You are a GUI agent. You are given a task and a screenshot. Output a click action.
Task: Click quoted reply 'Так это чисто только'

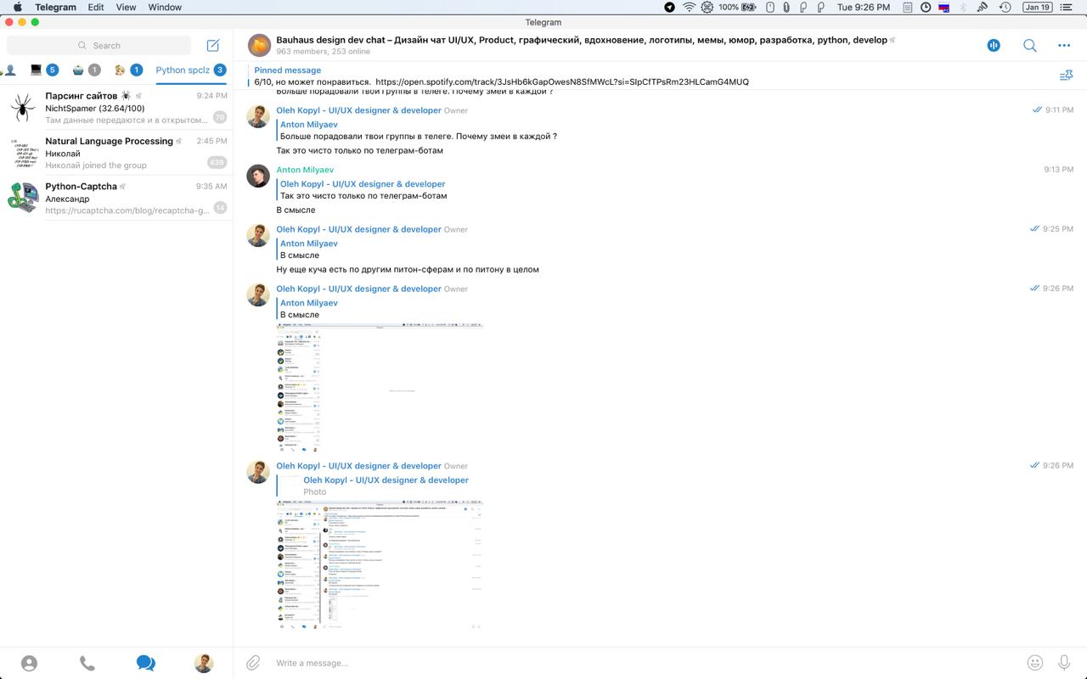[x=363, y=190]
